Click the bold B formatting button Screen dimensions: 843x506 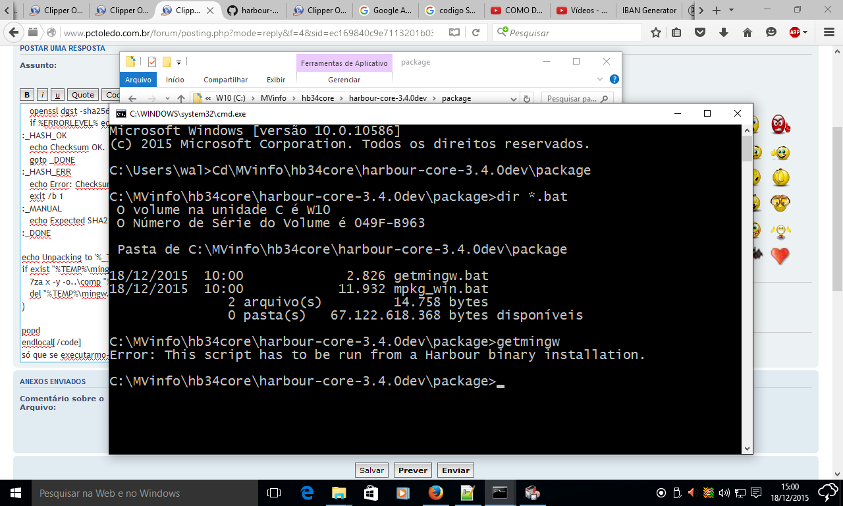coord(27,95)
